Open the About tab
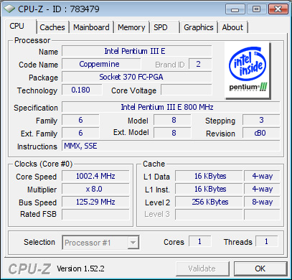The height and width of the screenshot is (280, 292). coord(232,27)
